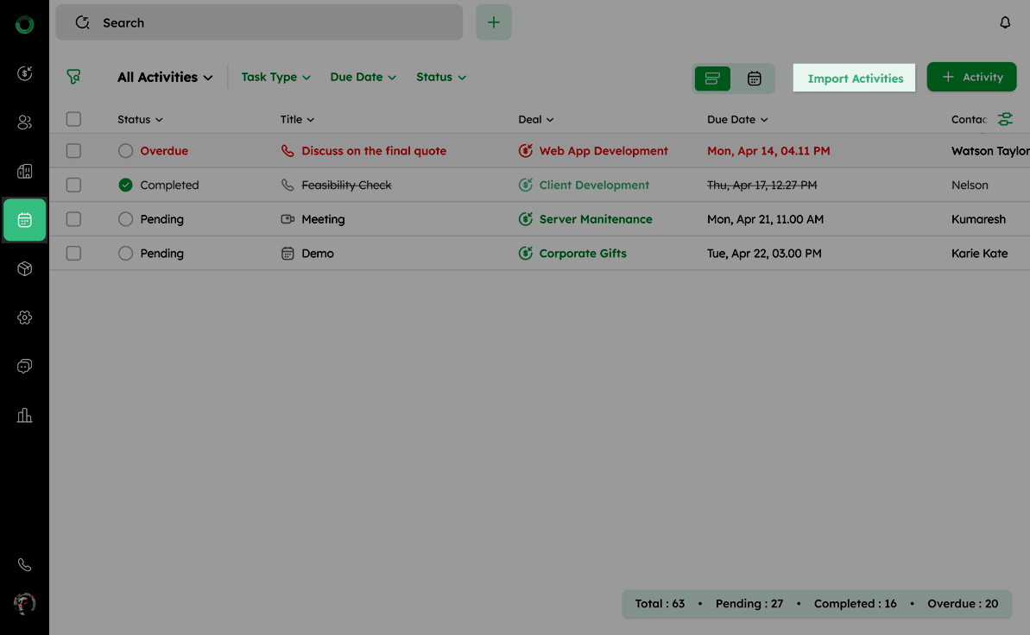
Task: Expand the All Activities dropdown
Action: 165,78
